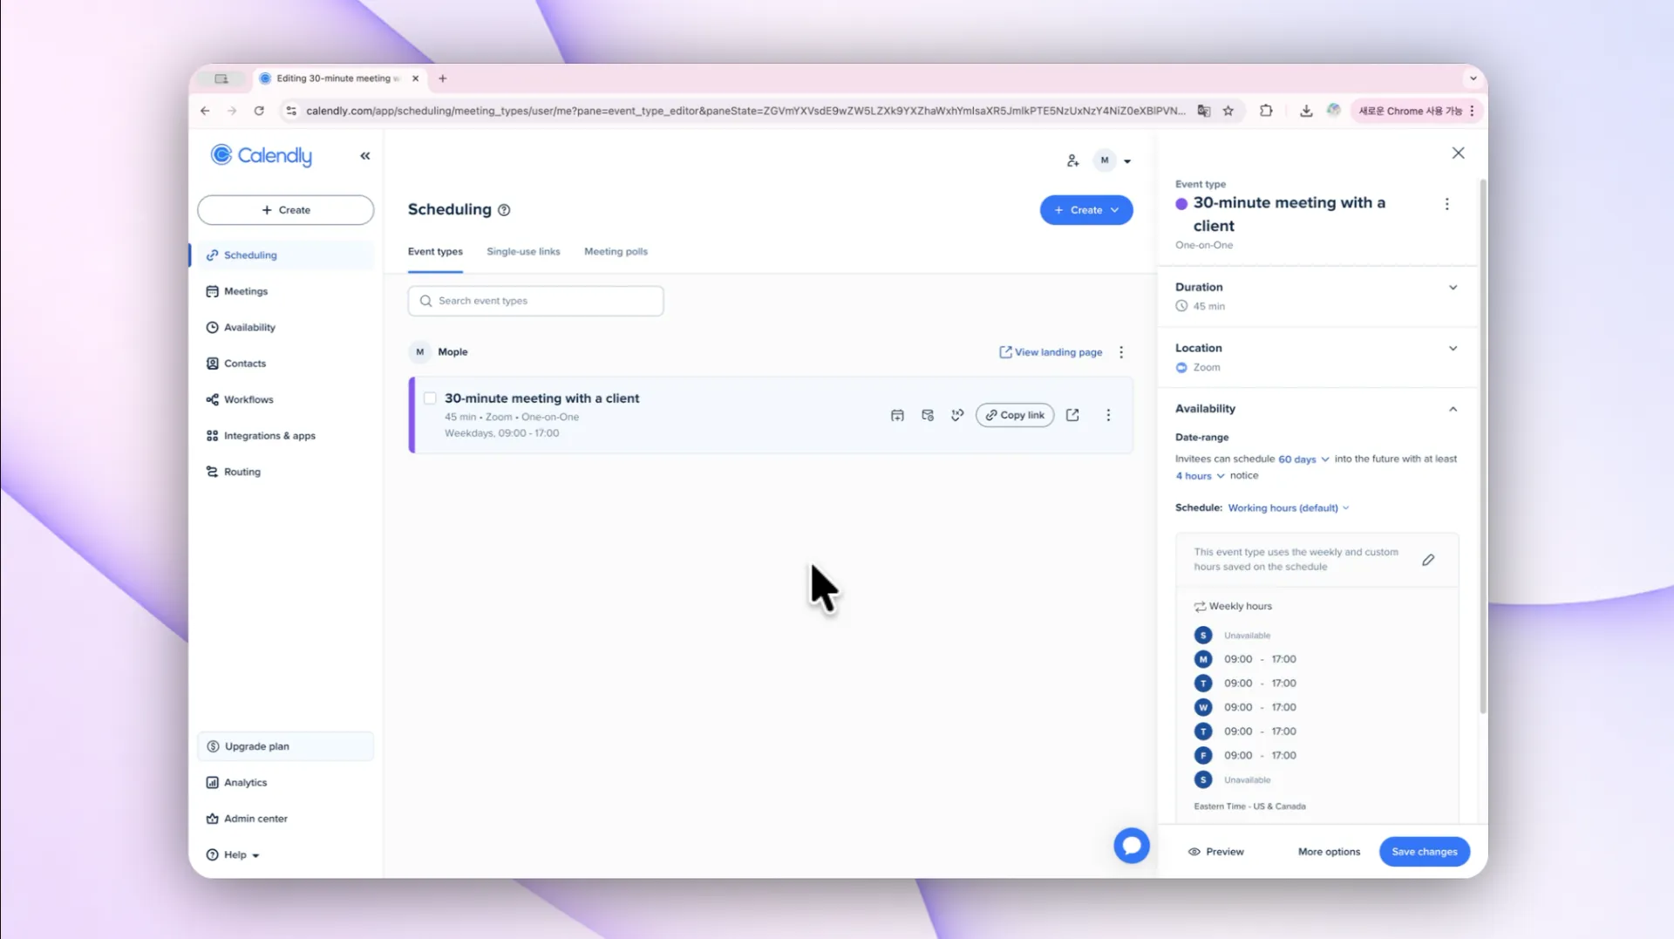This screenshot has width=1674, height=939.
Task: Close the Editing 30-minute meeting browser tab
Action: pos(416,78)
